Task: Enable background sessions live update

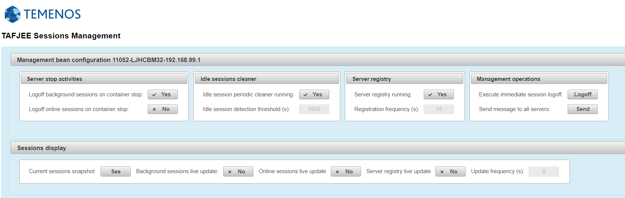Action: [x=238, y=172]
